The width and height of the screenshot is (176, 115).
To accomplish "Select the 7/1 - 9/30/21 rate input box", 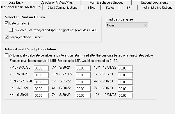I will point(83,68).
